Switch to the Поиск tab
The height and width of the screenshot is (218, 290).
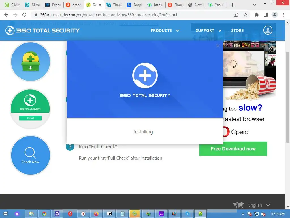pyautogui.click(x=176, y=5)
